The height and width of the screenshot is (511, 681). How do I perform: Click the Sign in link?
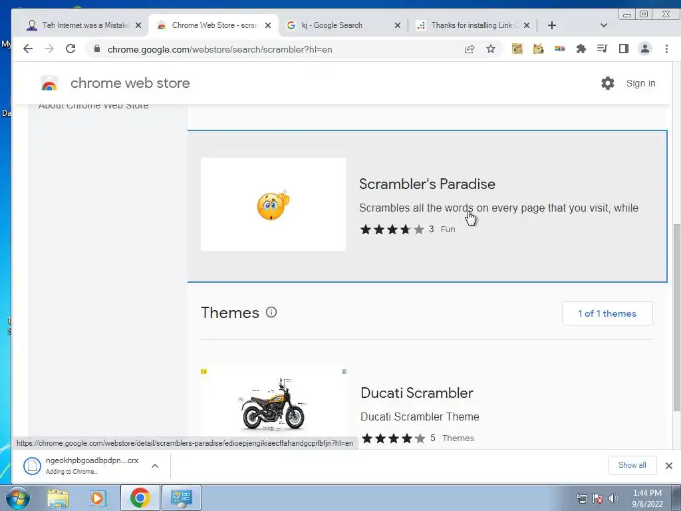[x=640, y=83]
